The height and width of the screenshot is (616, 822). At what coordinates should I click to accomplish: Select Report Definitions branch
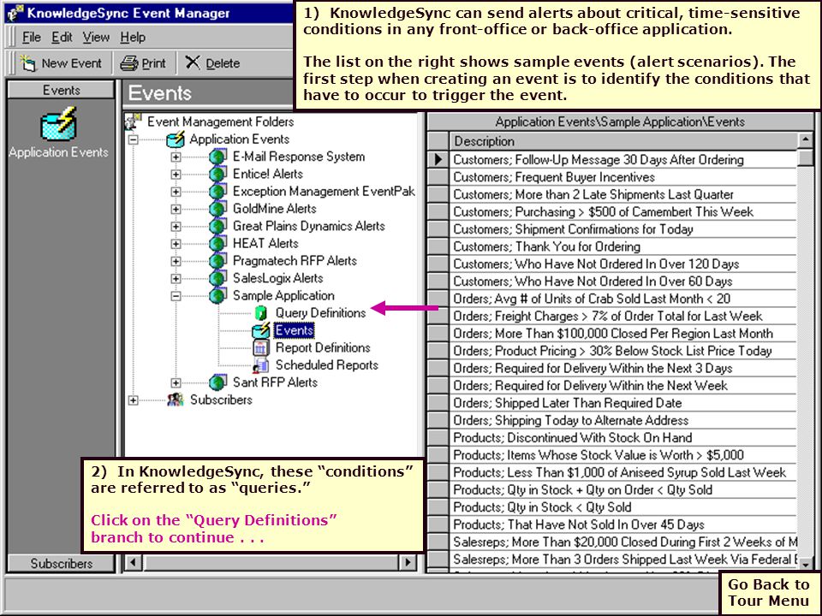click(x=323, y=347)
